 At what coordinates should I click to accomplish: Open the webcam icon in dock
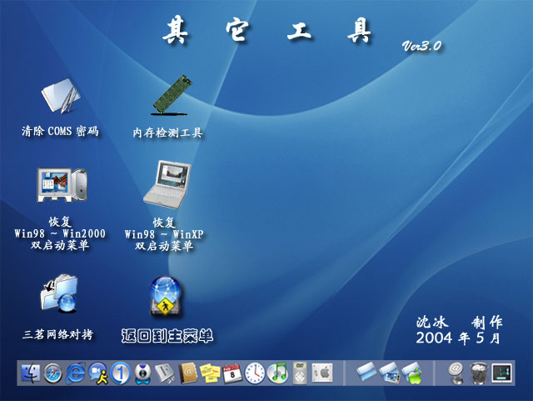coord(142,373)
